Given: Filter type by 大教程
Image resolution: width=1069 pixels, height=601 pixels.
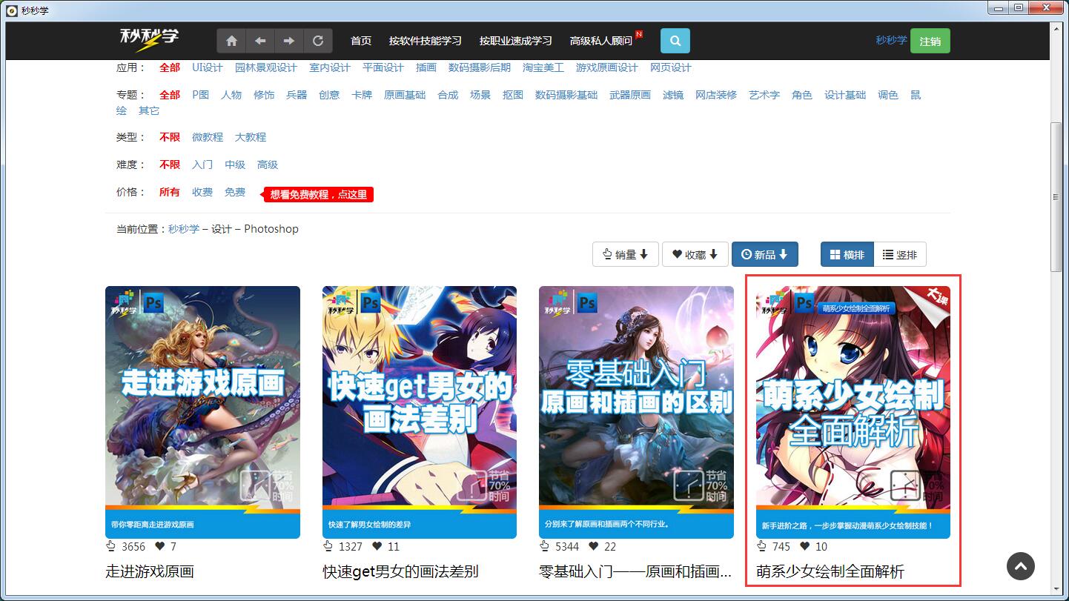Looking at the screenshot, I should click(251, 137).
